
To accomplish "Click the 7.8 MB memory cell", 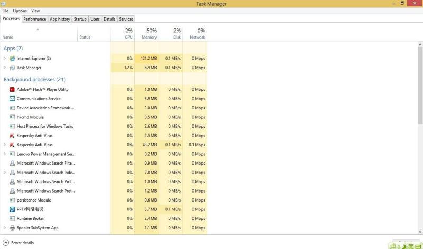I will pos(147,173).
